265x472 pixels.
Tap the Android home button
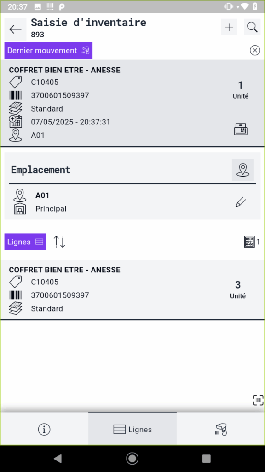(132, 458)
